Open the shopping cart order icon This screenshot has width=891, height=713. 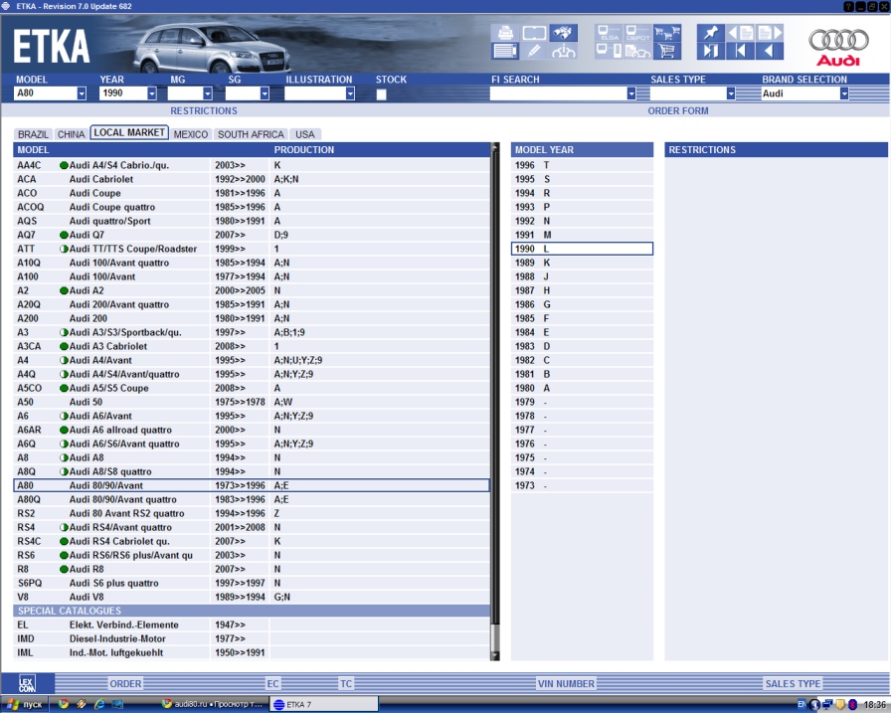666,51
